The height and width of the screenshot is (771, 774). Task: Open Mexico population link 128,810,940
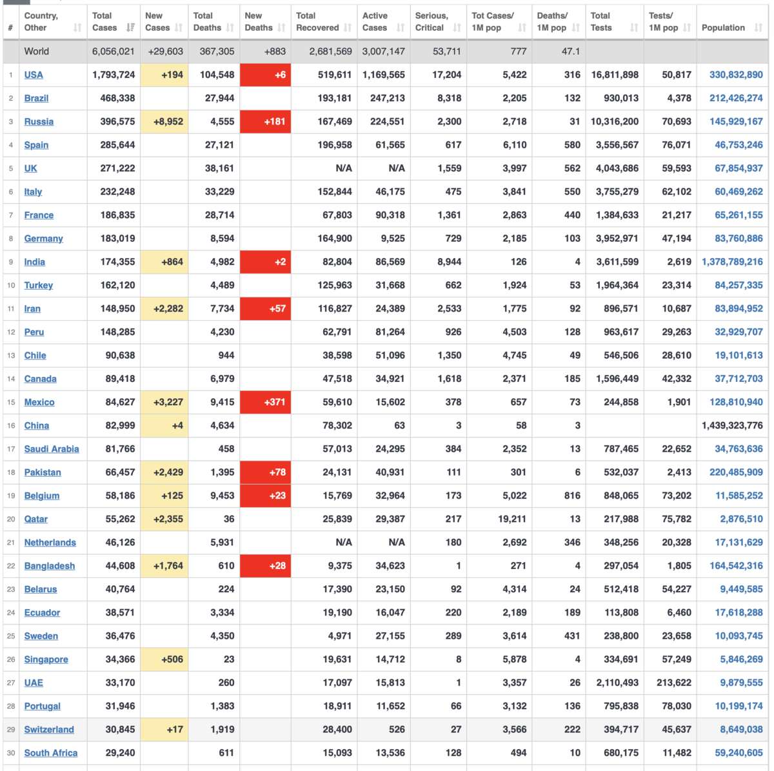(736, 402)
